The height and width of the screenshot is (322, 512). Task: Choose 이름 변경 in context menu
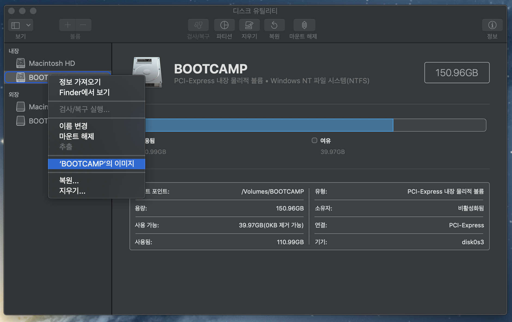97,126
